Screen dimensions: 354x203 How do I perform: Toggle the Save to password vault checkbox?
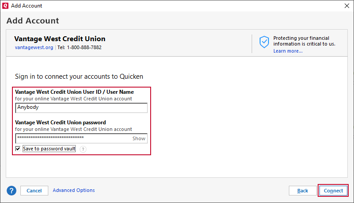pyautogui.click(x=18, y=149)
